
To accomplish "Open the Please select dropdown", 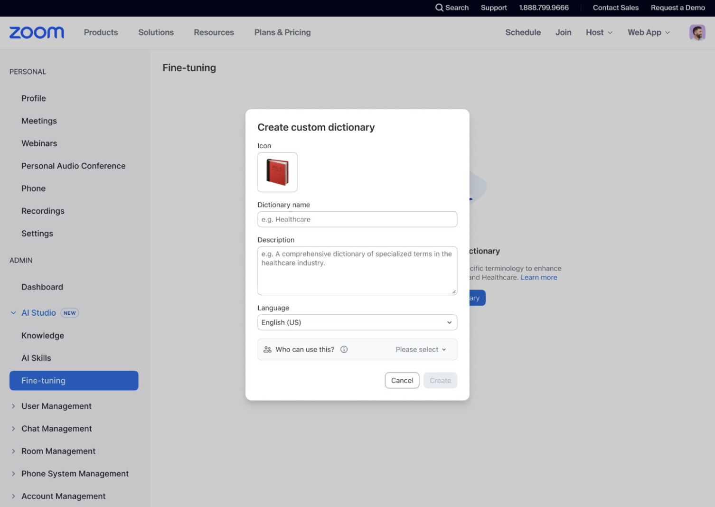I will pyautogui.click(x=421, y=349).
